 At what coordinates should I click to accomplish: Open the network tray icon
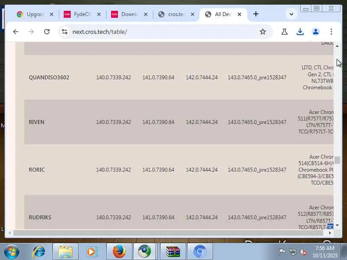(293, 252)
